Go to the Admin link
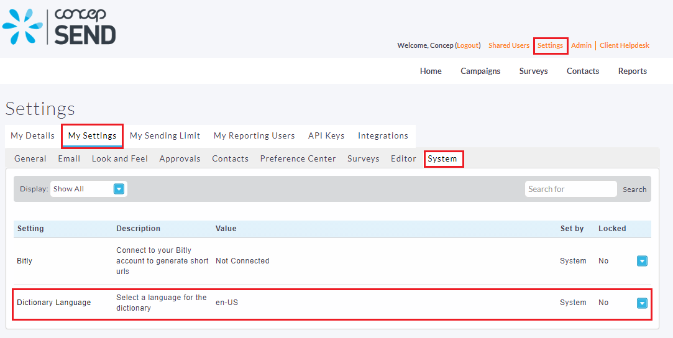 [581, 45]
